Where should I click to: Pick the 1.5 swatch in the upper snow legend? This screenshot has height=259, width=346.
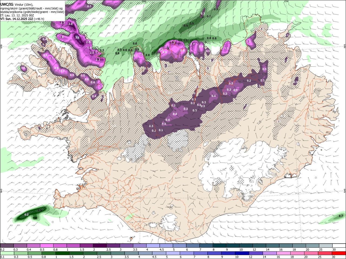(86, 246)
